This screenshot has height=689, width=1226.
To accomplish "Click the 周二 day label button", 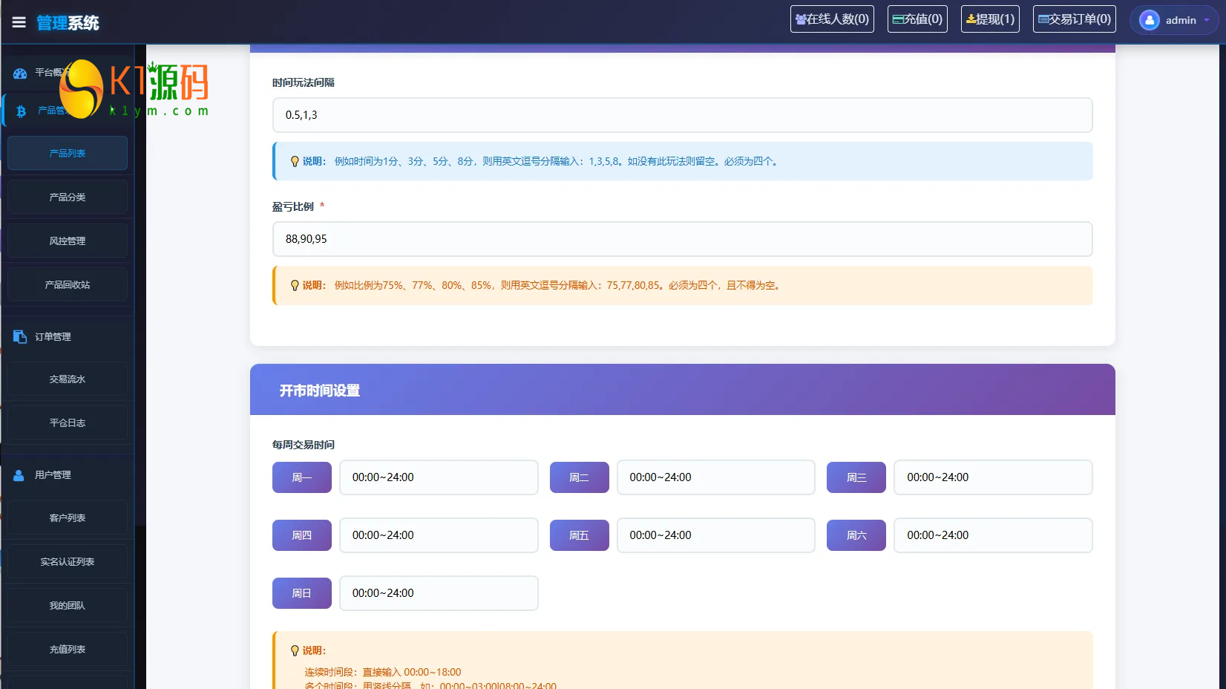I will click(579, 477).
